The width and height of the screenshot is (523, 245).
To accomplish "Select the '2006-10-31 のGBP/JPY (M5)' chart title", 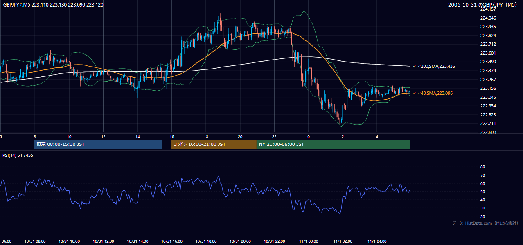I will point(483,4).
